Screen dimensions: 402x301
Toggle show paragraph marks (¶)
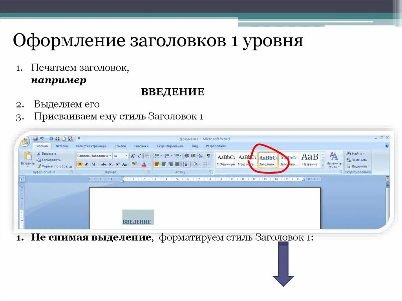pos(209,156)
